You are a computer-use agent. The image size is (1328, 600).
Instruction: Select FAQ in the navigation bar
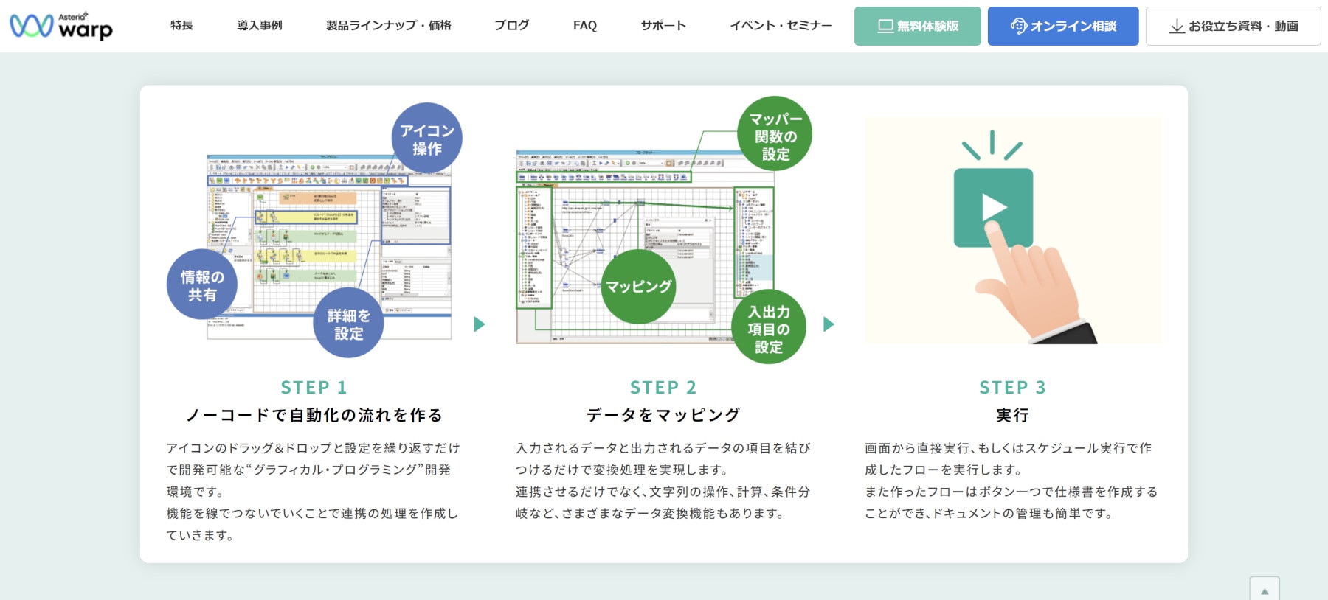584,26
